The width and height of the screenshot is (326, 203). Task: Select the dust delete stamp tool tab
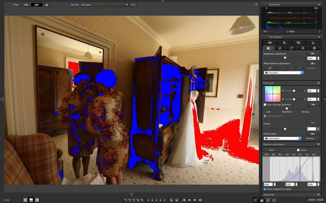point(313,42)
